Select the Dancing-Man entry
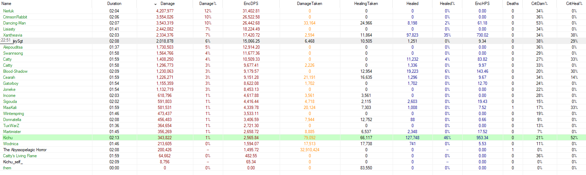Viewport: 586px width, 175px height. point(14,23)
